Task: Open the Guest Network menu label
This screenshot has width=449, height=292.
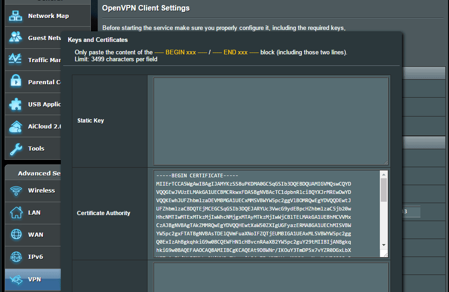Action: pos(44,38)
